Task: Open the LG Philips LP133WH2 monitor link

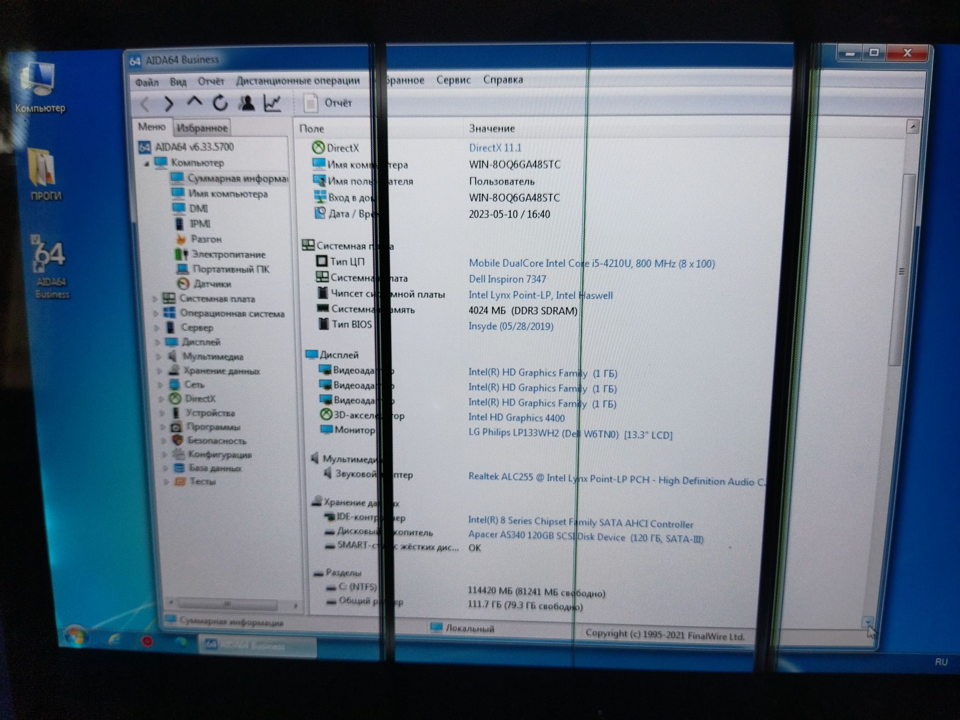Action: coord(571,433)
